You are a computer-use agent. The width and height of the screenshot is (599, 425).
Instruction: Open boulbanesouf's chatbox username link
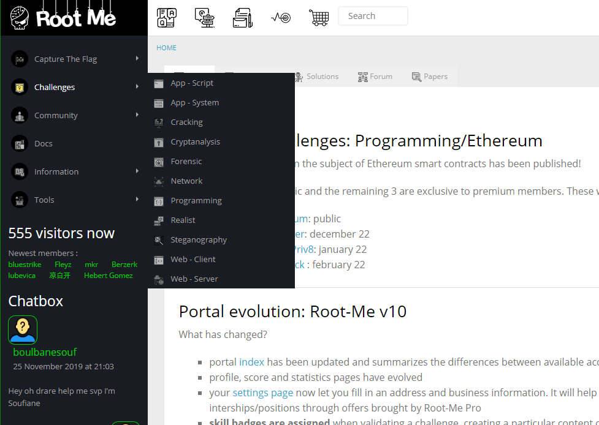(45, 352)
